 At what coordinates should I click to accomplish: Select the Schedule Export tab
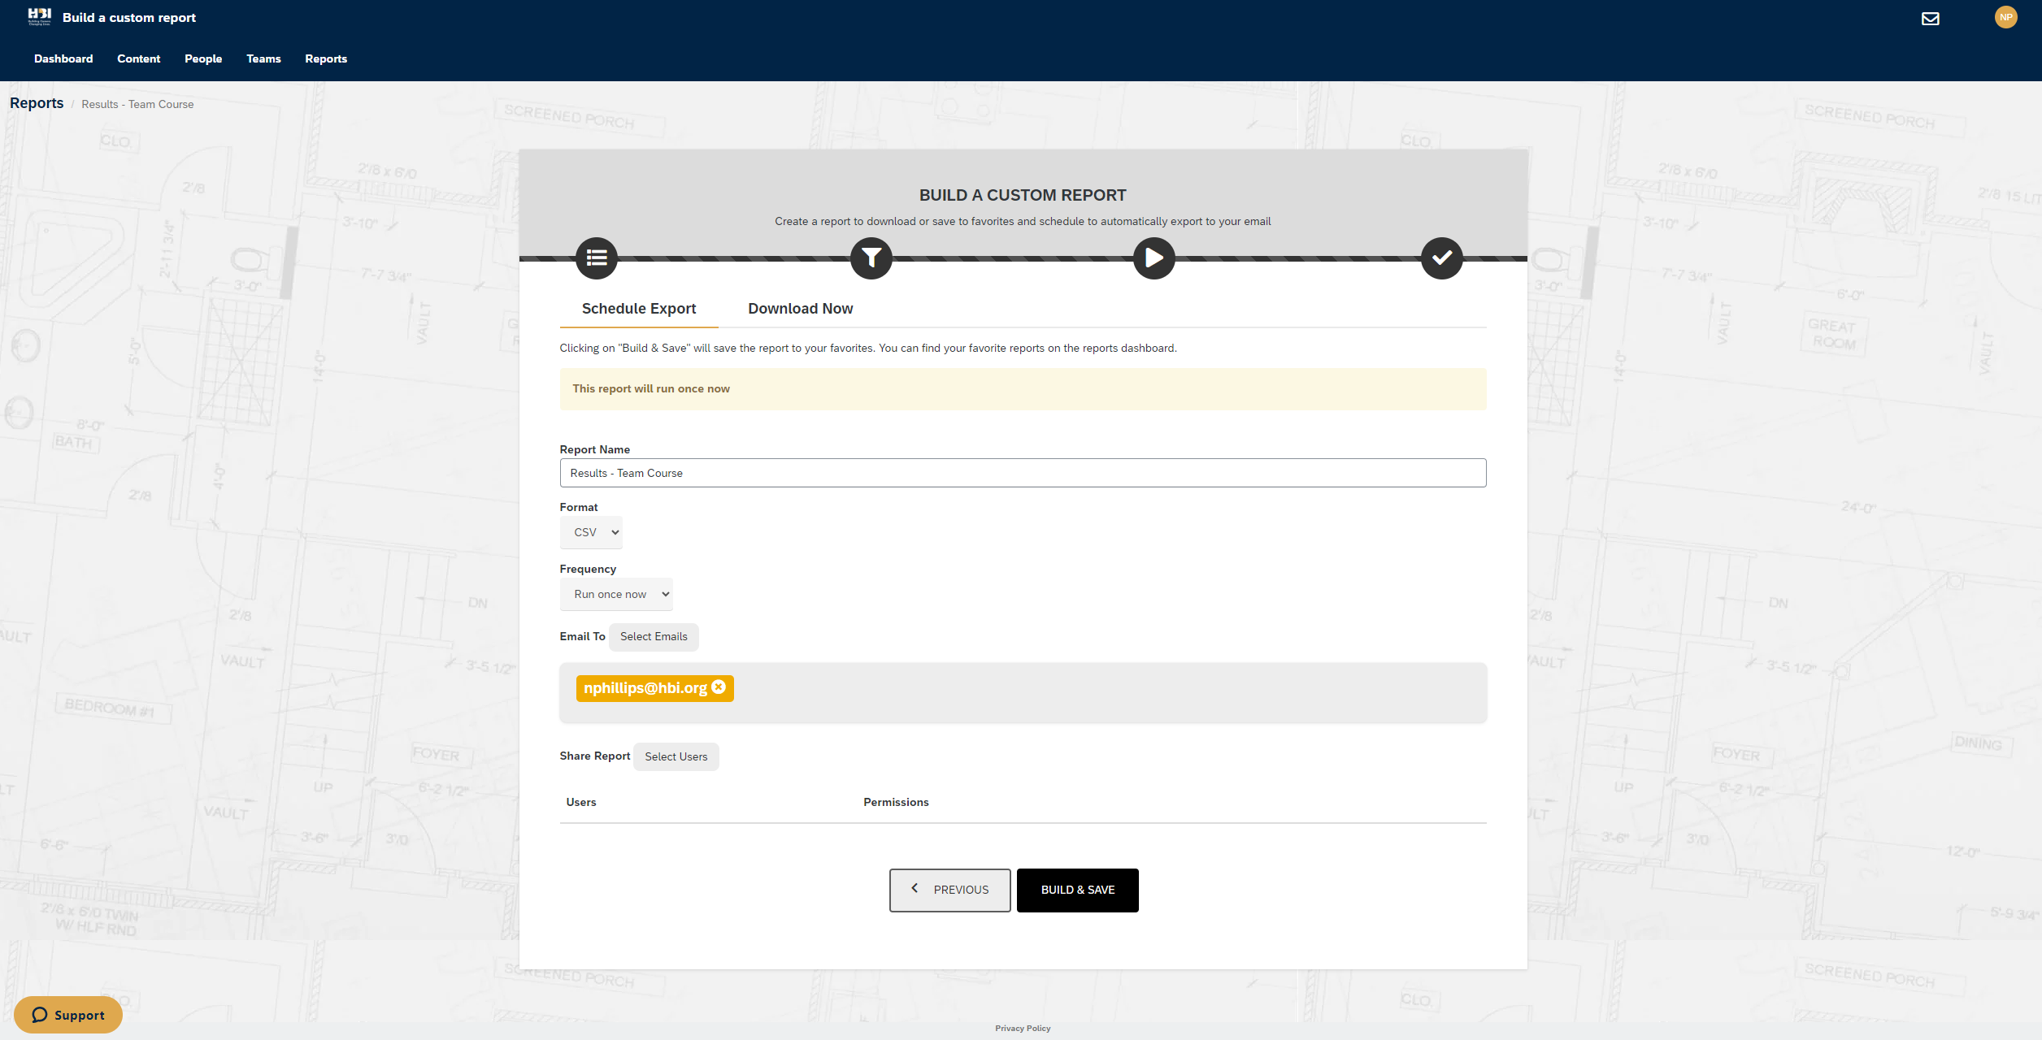click(639, 309)
